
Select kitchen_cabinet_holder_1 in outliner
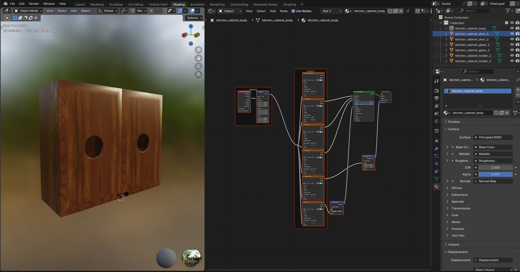tap(473, 56)
